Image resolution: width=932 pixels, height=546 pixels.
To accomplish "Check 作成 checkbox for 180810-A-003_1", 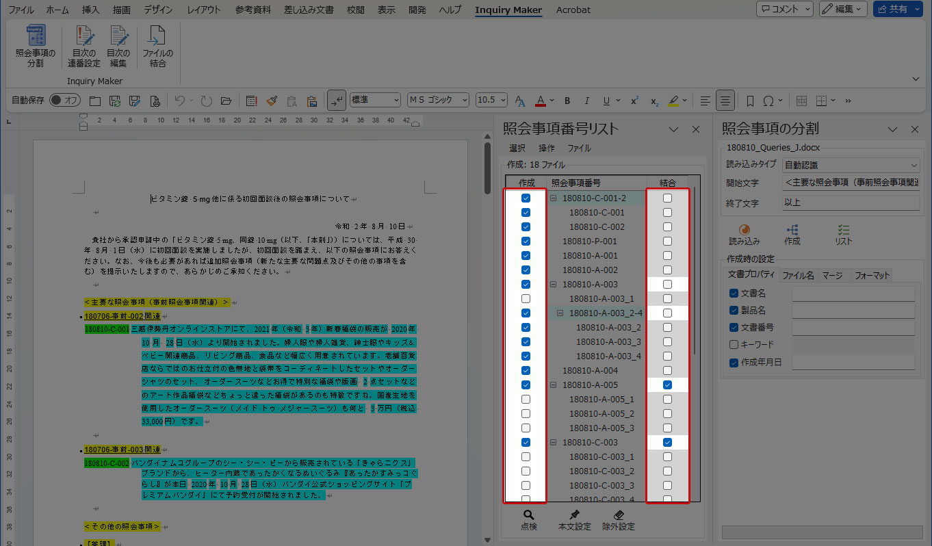I will pyautogui.click(x=526, y=299).
